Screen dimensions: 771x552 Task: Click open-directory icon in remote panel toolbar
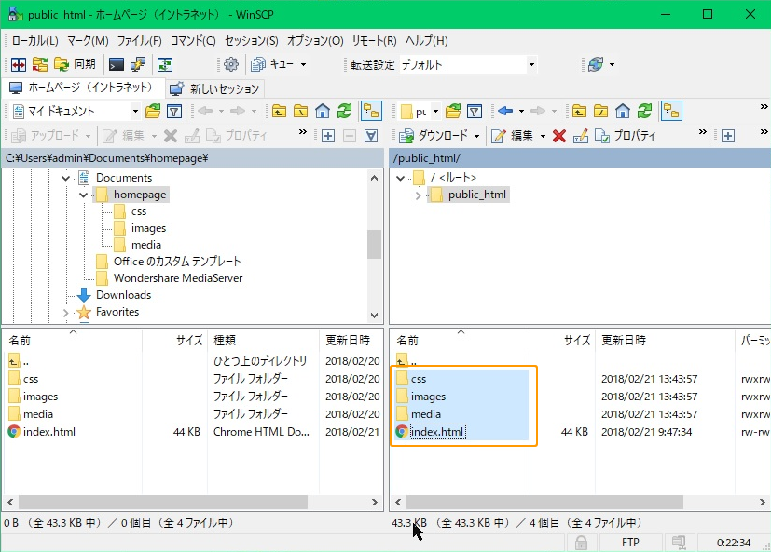453,112
